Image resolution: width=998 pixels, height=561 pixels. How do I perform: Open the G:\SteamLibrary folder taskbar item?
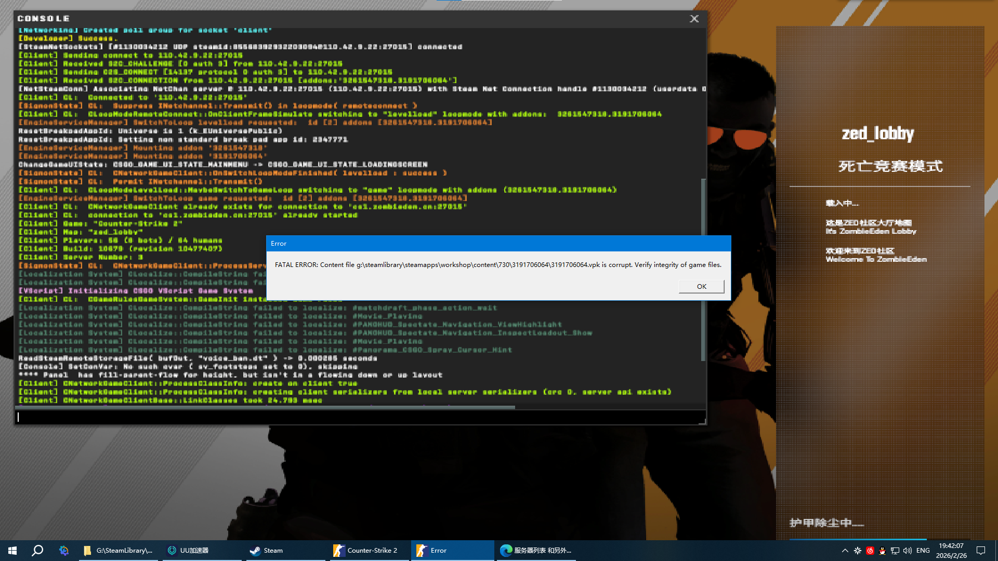(119, 551)
